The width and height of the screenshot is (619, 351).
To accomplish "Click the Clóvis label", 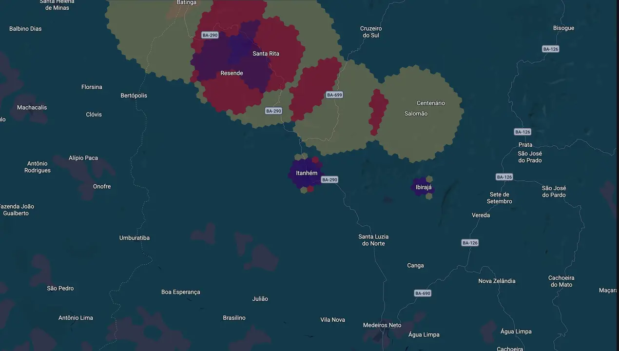I will pyautogui.click(x=94, y=115).
